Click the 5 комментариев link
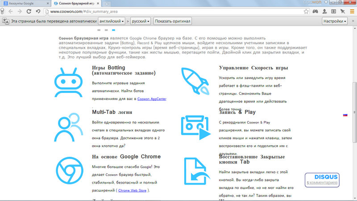 (322, 183)
